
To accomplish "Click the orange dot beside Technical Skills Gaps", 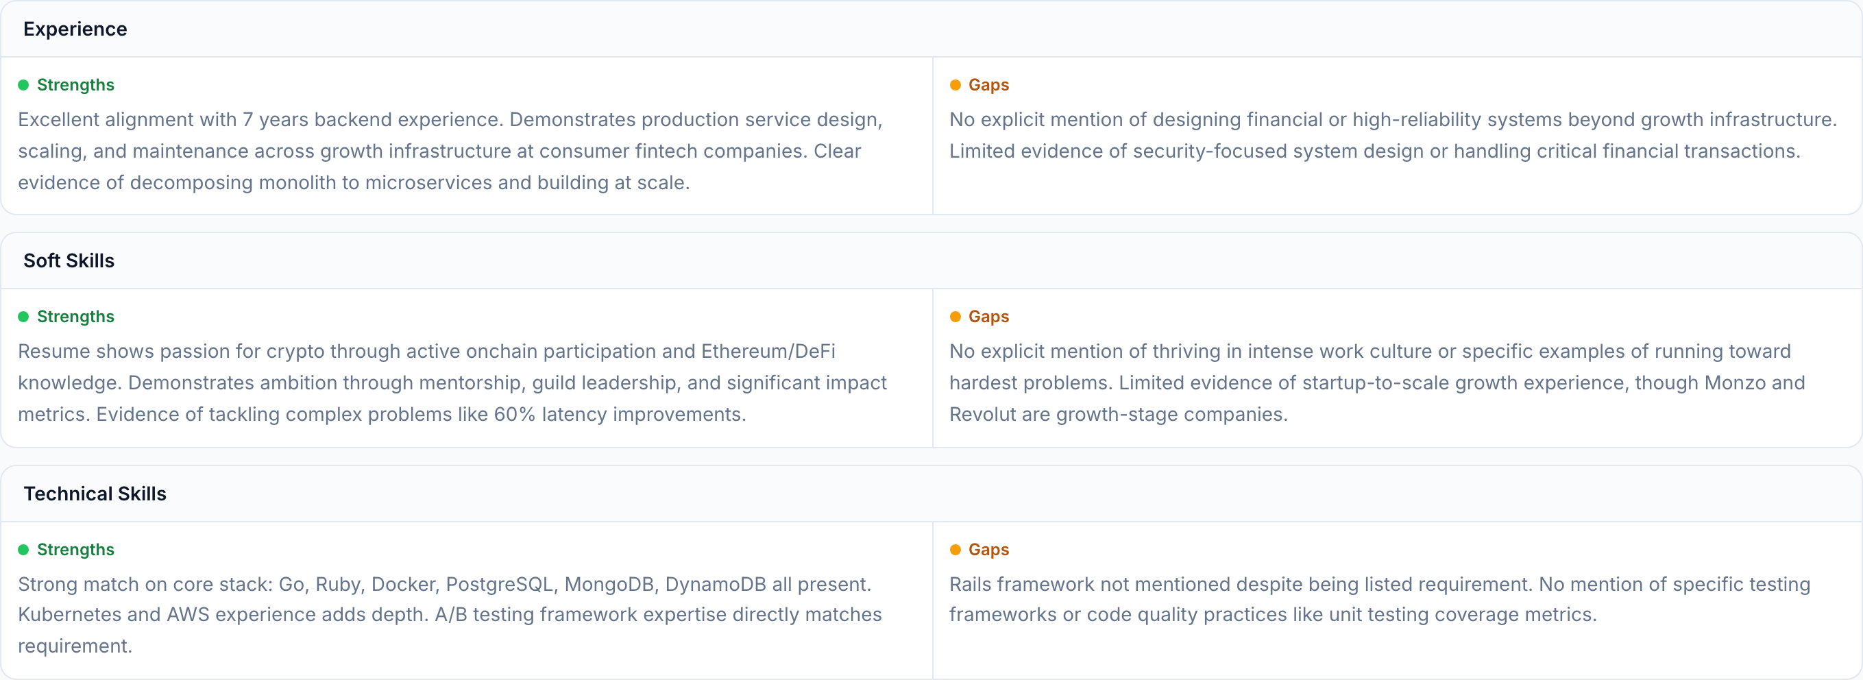I will pyautogui.click(x=955, y=550).
